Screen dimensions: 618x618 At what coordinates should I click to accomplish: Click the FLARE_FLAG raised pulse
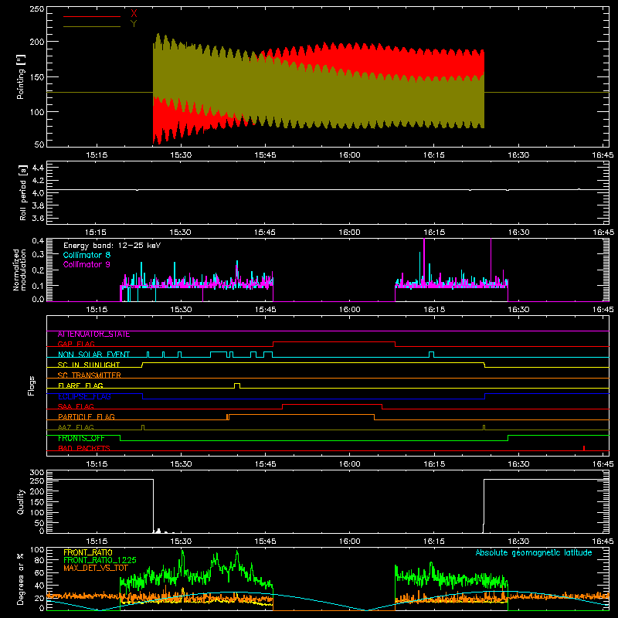[237, 385]
